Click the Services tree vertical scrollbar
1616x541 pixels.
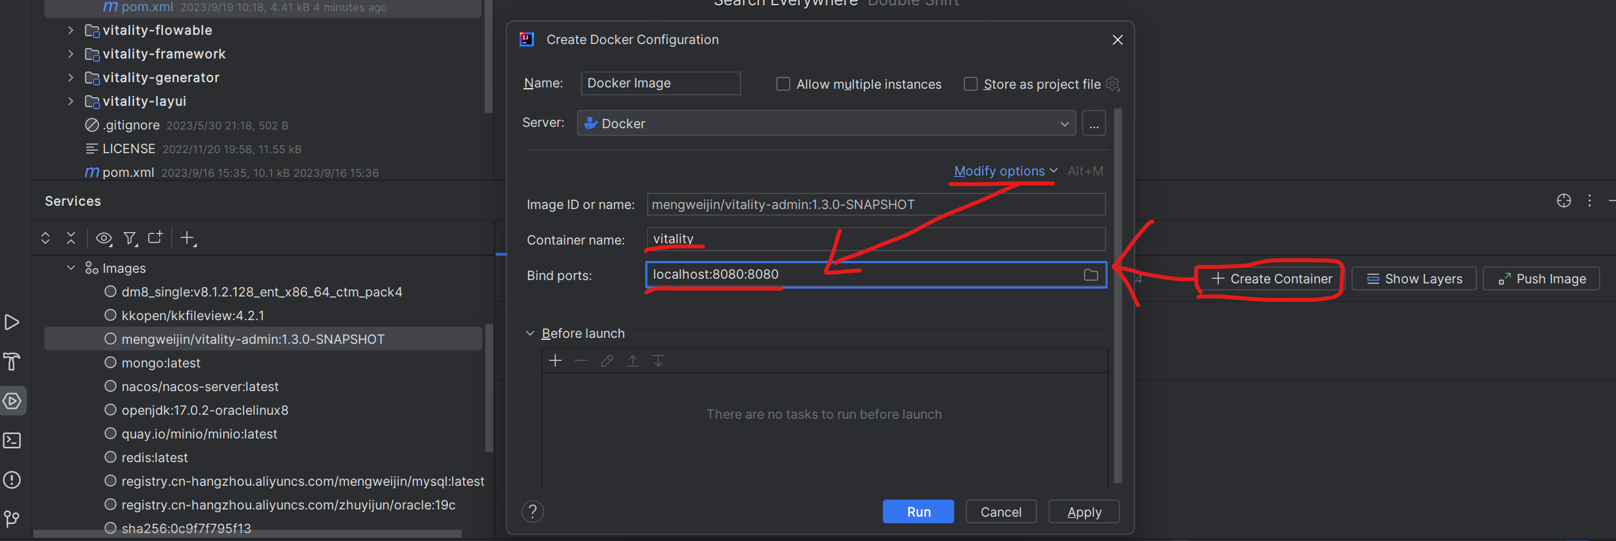pos(489,388)
